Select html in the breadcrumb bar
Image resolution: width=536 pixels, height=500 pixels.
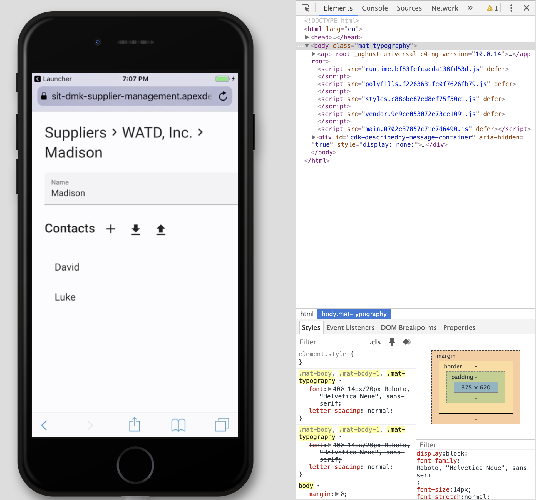point(307,314)
